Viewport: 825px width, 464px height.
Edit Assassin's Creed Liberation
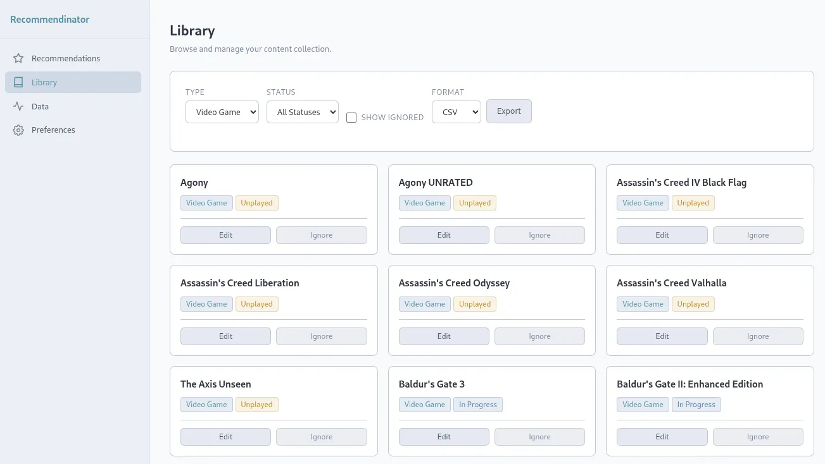[x=225, y=336]
